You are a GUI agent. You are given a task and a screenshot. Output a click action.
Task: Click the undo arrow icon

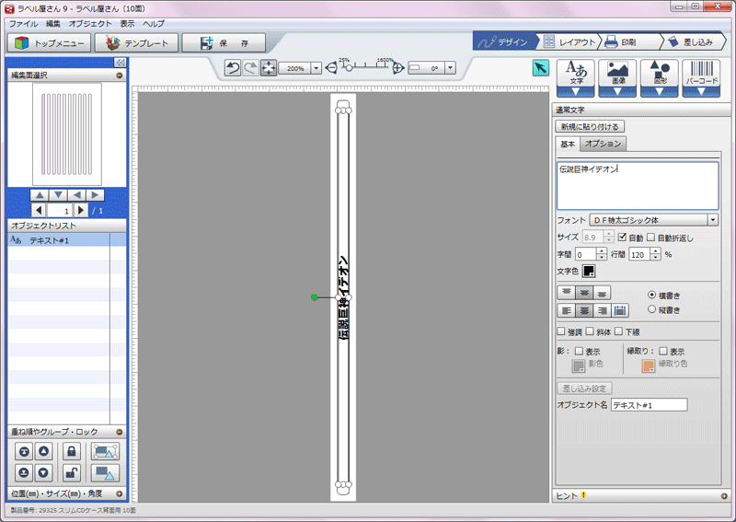coord(233,68)
